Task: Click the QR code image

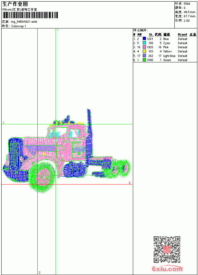Action: point(167,249)
